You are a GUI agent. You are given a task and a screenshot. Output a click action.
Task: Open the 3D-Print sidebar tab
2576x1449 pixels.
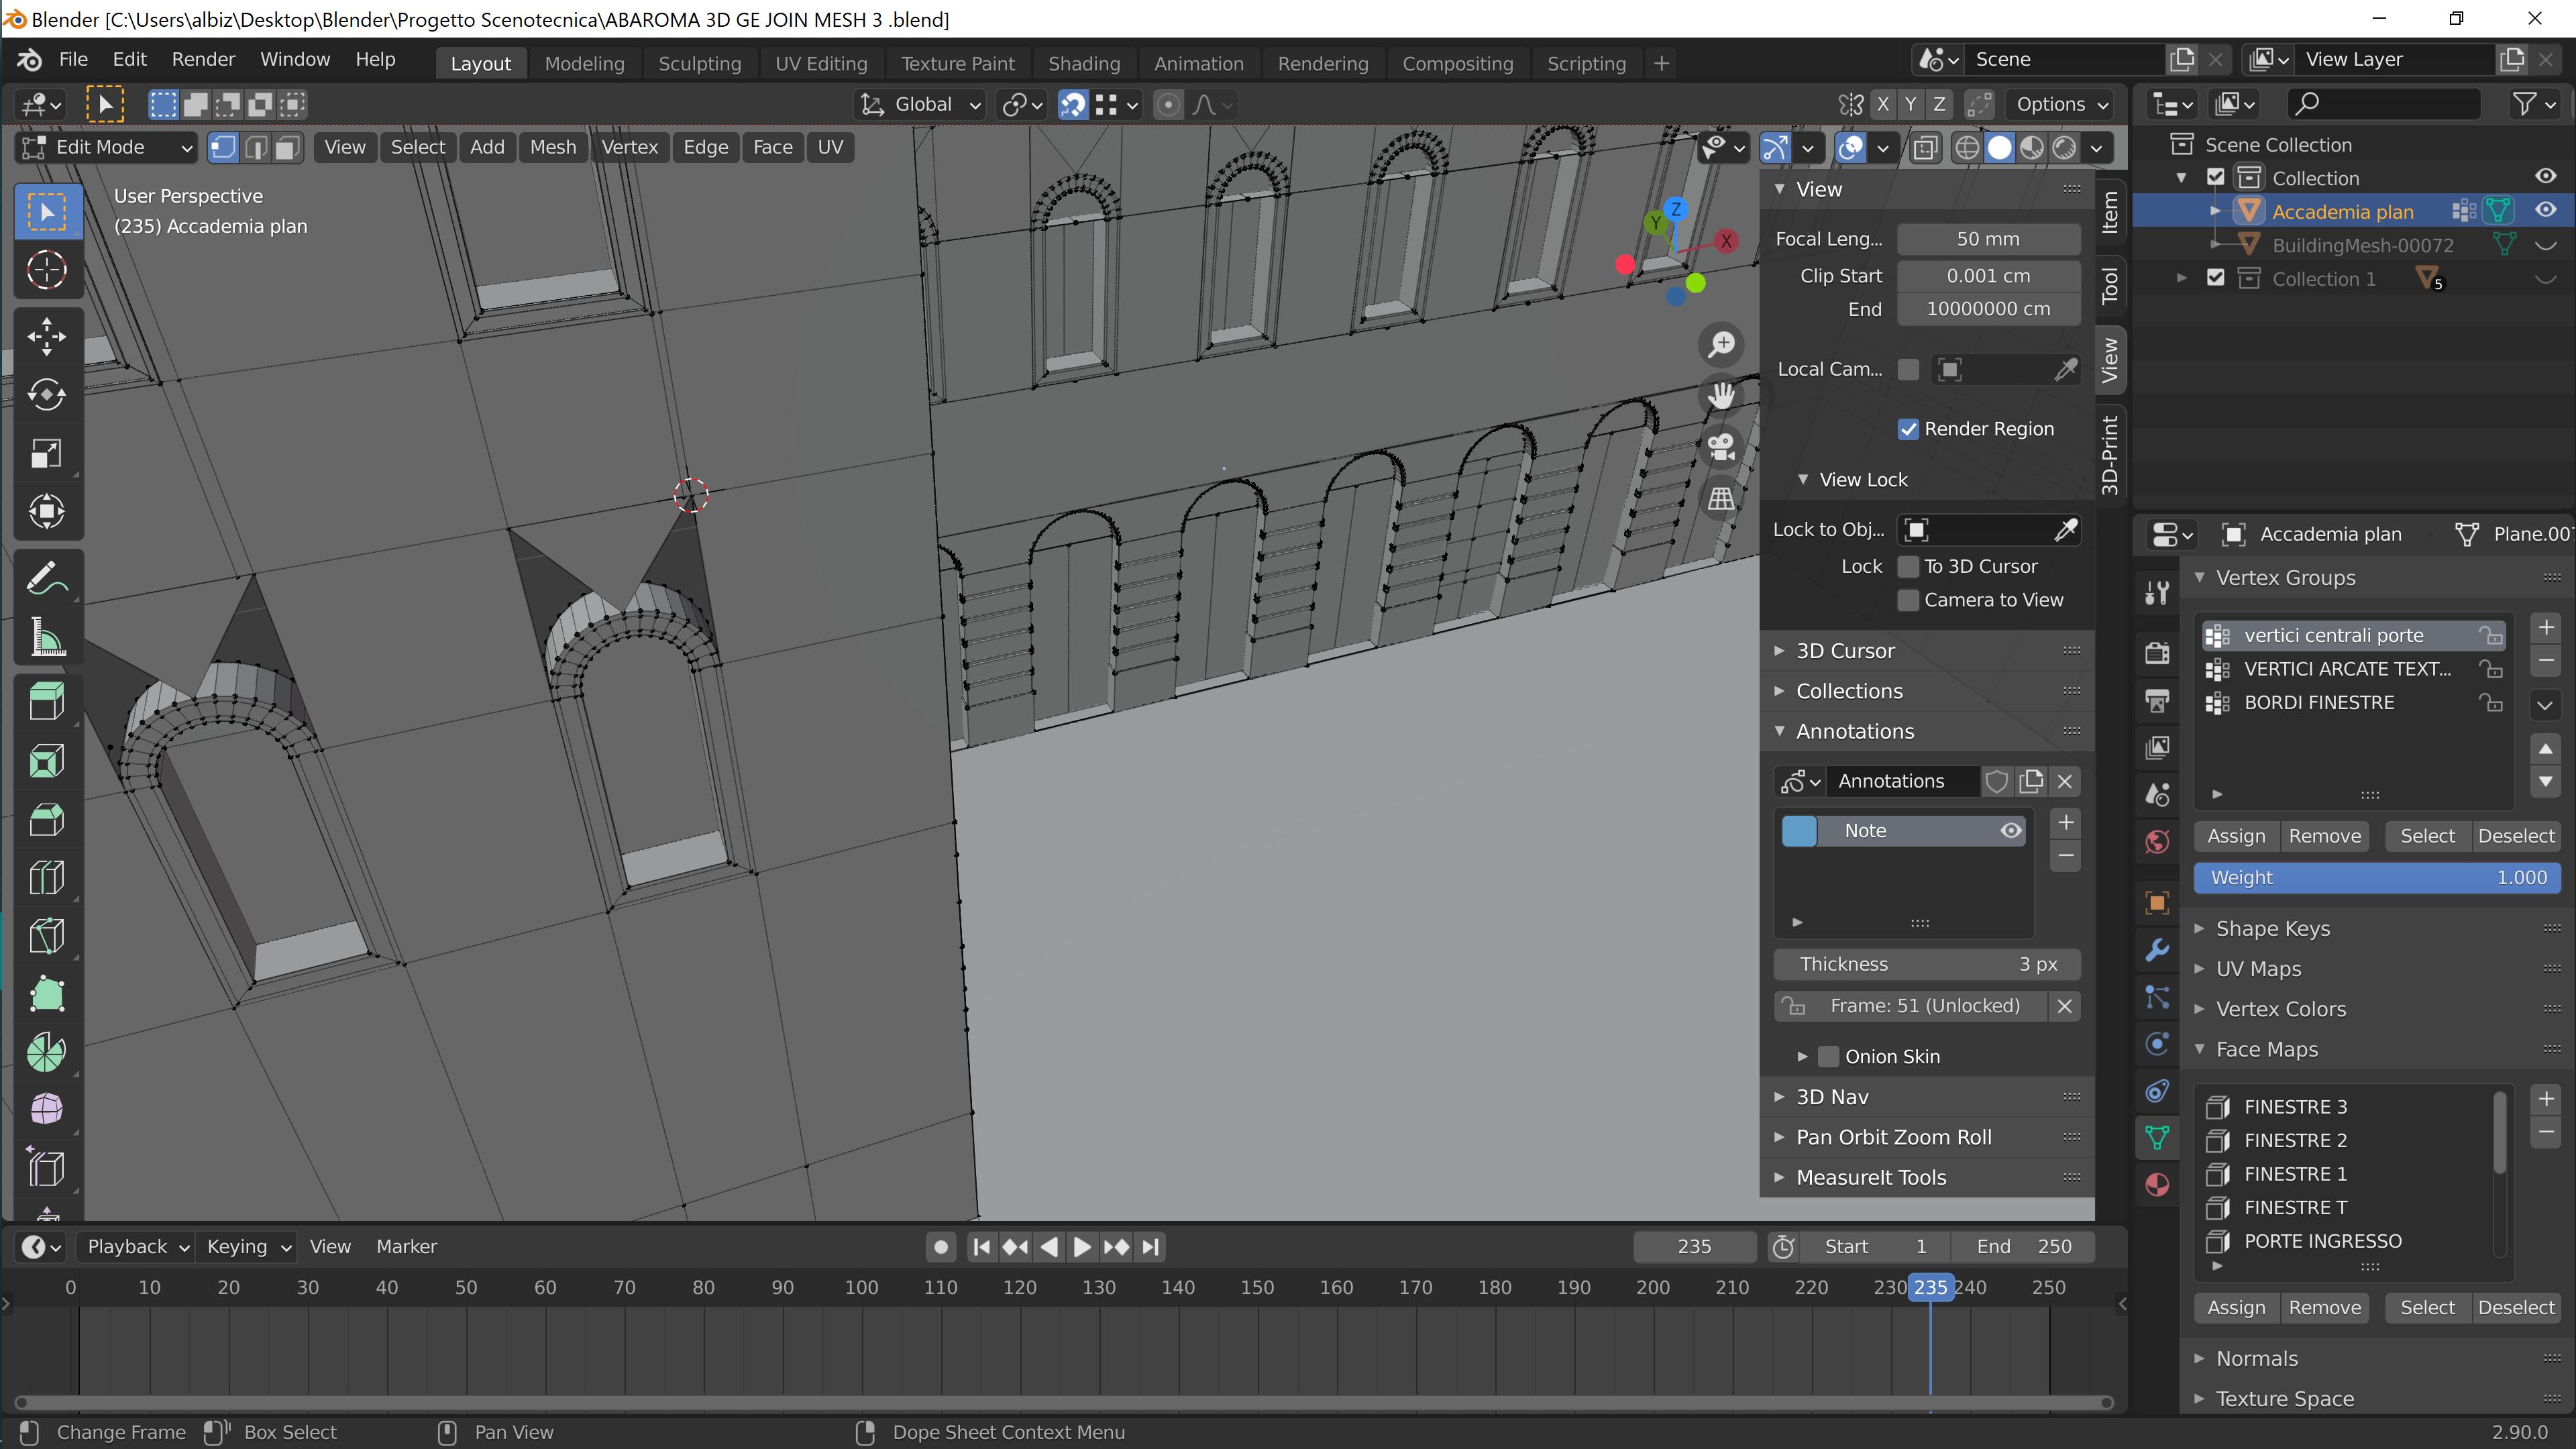coord(2110,455)
